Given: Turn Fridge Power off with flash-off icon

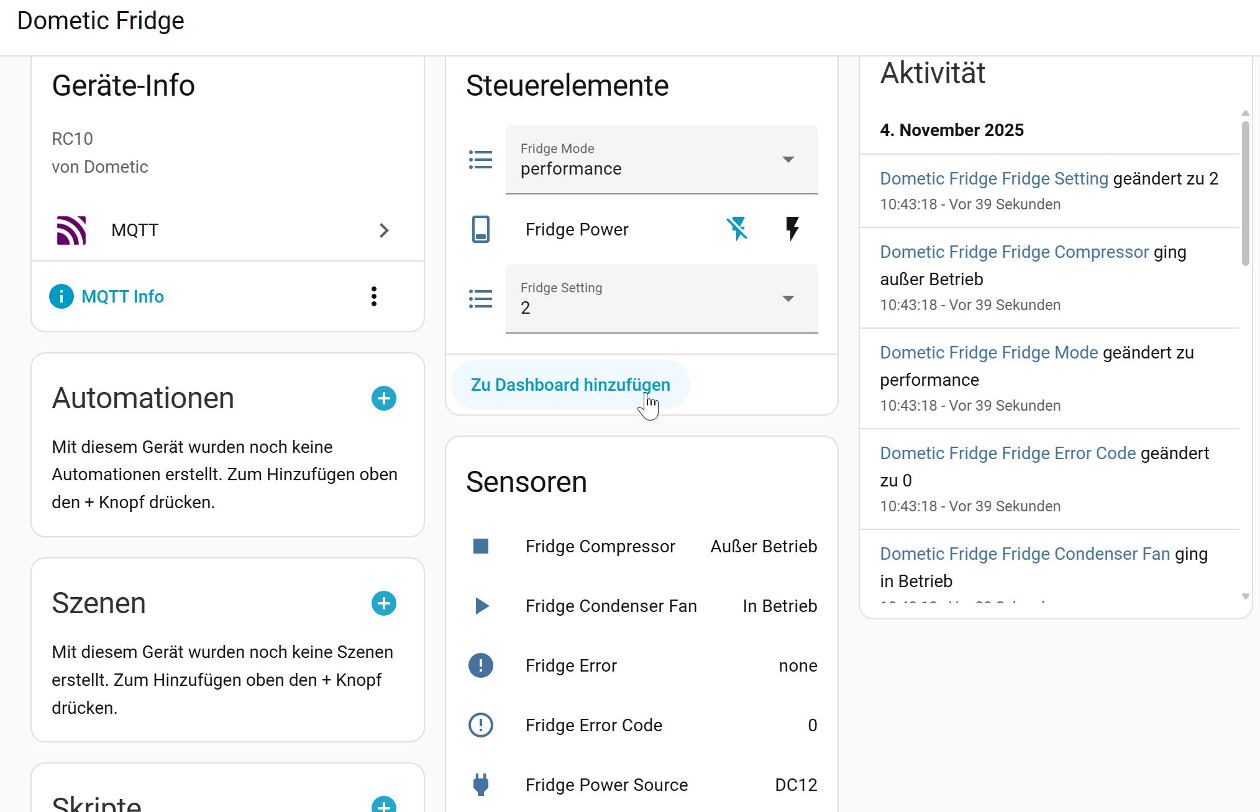Looking at the screenshot, I should point(737,229).
